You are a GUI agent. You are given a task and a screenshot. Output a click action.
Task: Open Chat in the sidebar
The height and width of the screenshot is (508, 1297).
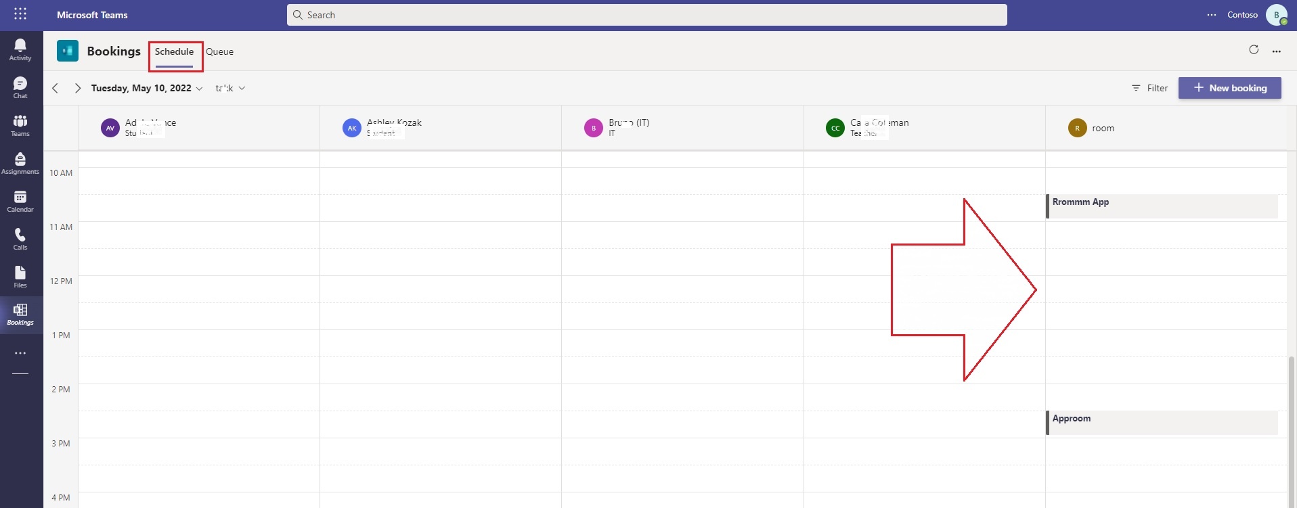(20, 87)
